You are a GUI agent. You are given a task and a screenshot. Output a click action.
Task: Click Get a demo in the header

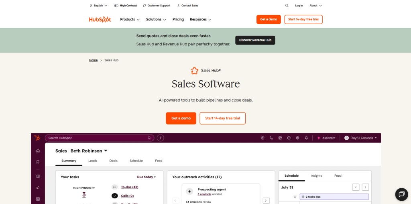tap(269, 19)
